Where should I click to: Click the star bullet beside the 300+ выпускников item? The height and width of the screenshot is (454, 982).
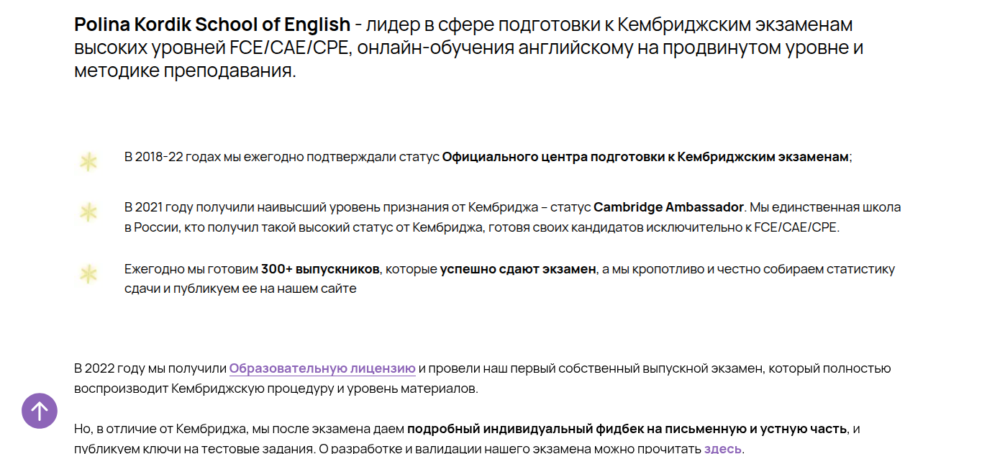pos(88,274)
